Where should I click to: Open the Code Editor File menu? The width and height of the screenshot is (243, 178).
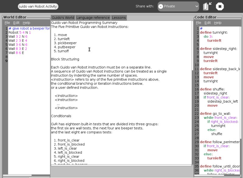coord(198,23)
